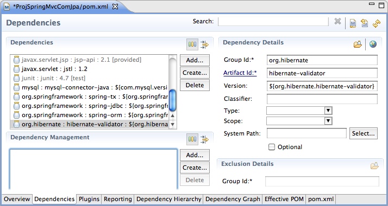The height and width of the screenshot is (206, 388).
Task: Click sort icon in Dependencies section
Action: coord(205,44)
